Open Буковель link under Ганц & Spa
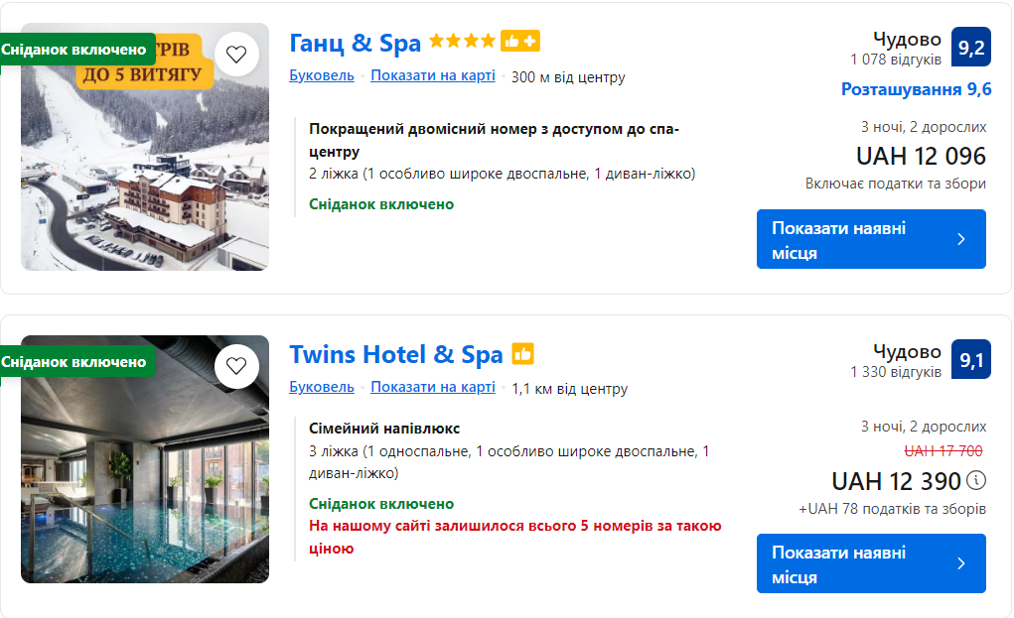The height and width of the screenshot is (618, 1014). pyautogui.click(x=322, y=75)
